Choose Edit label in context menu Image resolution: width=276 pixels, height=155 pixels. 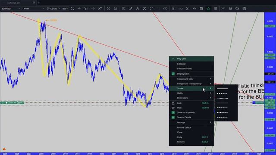pyautogui.click(x=191, y=64)
